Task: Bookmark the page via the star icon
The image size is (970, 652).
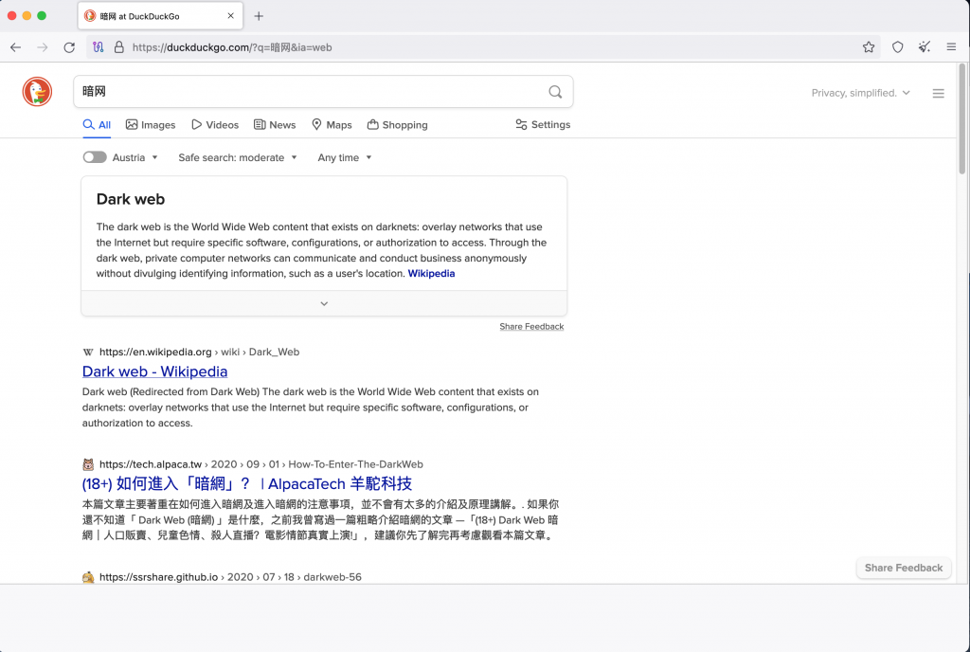Action: click(x=871, y=46)
